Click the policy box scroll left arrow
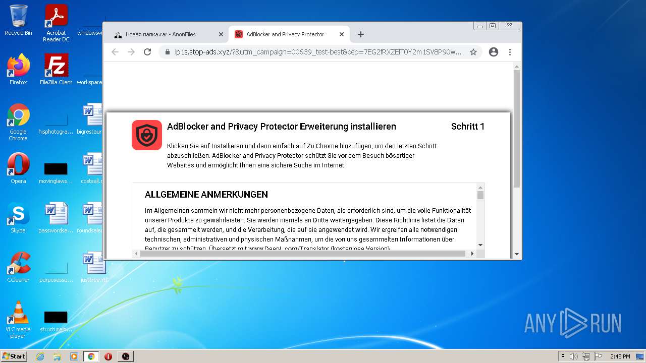Viewport: 646px width, 363px height. (x=136, y=254)
